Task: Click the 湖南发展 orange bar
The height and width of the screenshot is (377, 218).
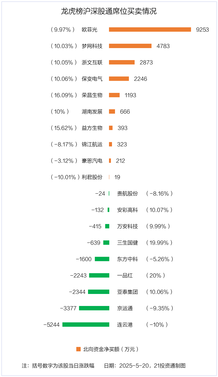Action: pyautogui.click(x=112, y=111)
